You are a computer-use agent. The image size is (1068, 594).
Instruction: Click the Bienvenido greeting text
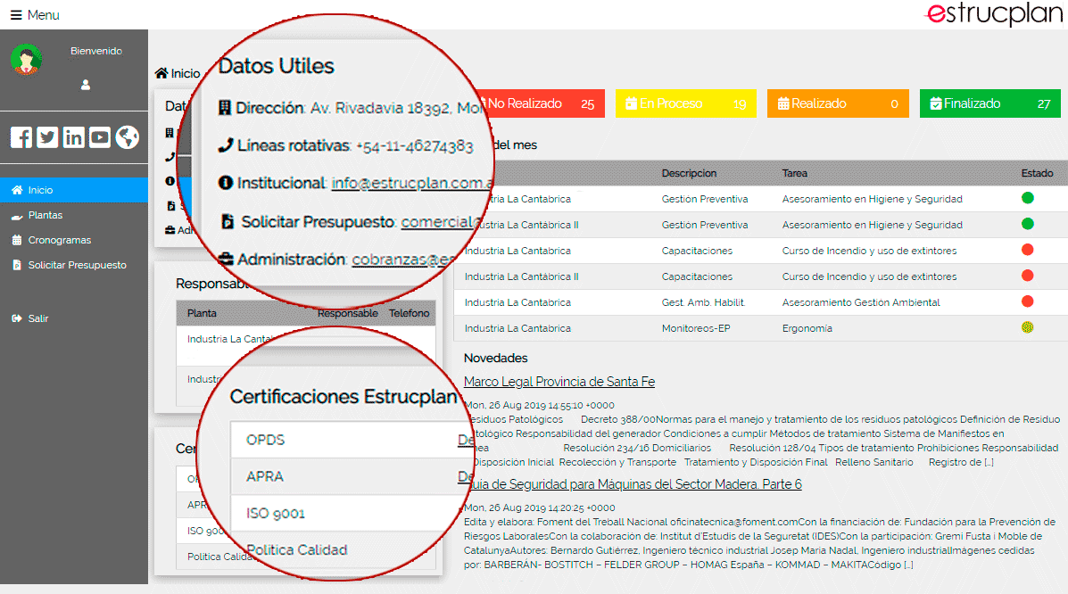[96, 51]
